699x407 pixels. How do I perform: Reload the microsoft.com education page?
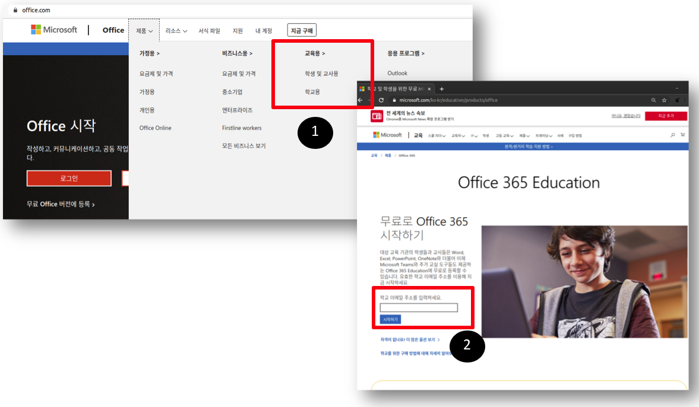click(x=381, y=100)
